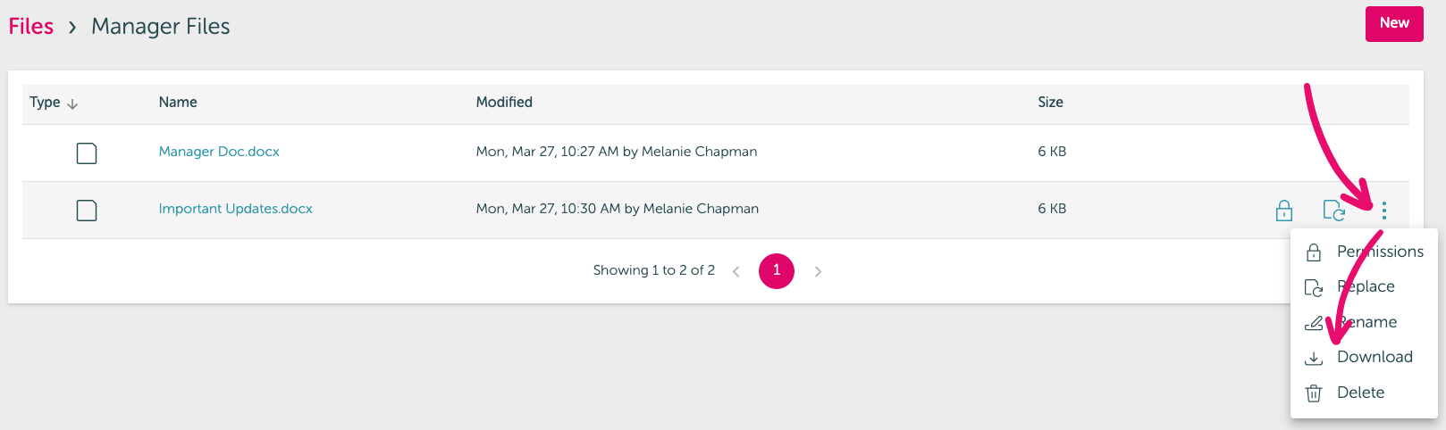Open the Manager Doc.docx link
The image size is (1446, 430).
(x=219, y=152)
